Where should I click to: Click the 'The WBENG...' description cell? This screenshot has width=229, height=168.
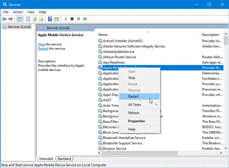212,132
